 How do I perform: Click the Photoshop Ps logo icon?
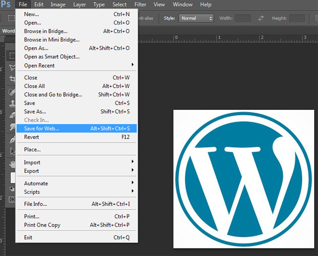[x=6, y=4]
